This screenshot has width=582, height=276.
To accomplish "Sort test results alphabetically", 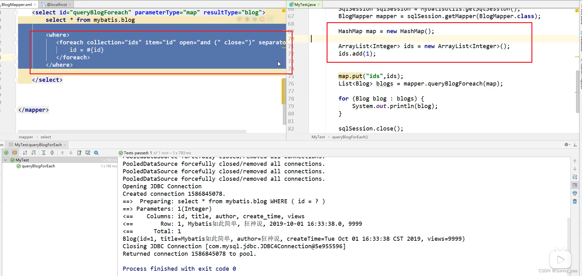I will pyautogui.click(x=25, y=153).
